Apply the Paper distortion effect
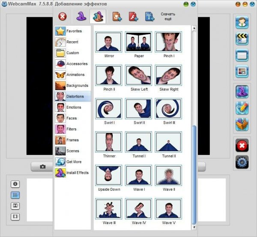Image resolution: width=257 pixels, height=237 pixels. (138, 42)
